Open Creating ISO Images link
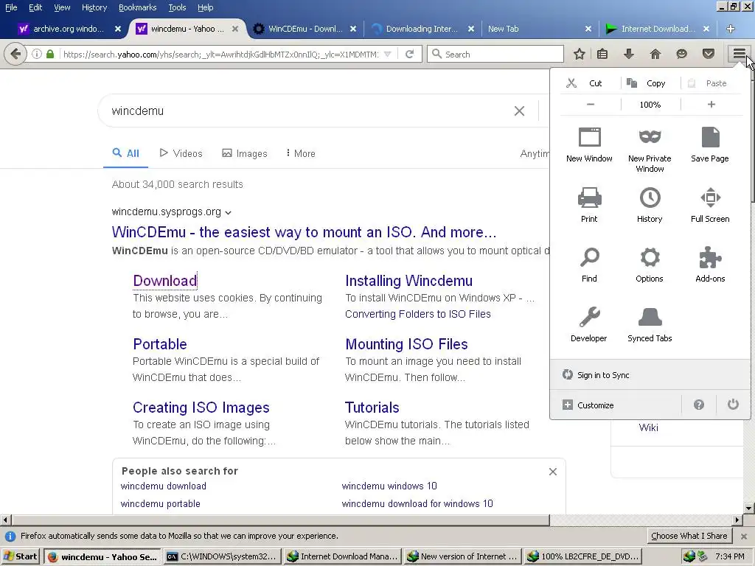This screenshot has width=755, height=566. pos(201,408)
